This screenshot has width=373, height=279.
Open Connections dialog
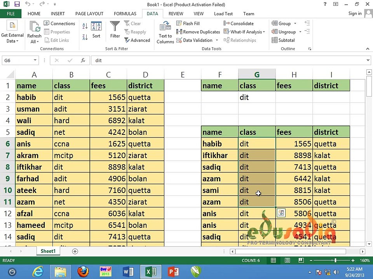pyautogui.click(x=59, y=23)
